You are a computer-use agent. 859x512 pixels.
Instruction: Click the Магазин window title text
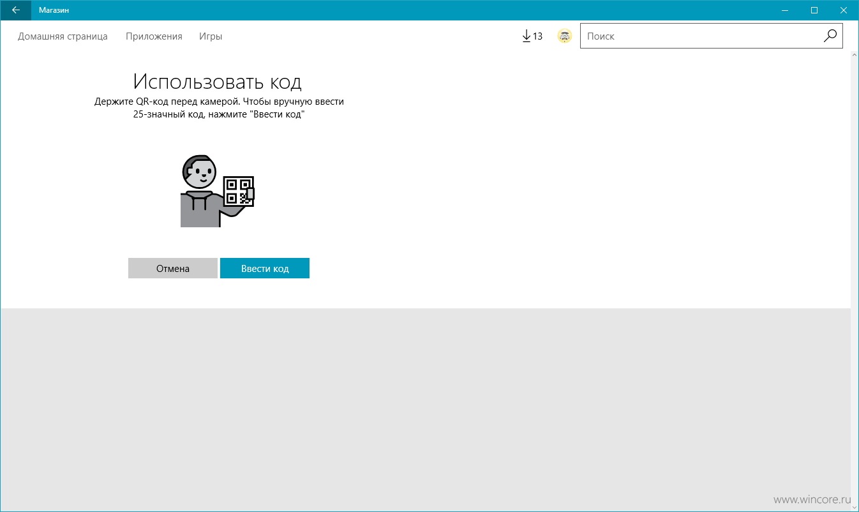click(54, 10)
